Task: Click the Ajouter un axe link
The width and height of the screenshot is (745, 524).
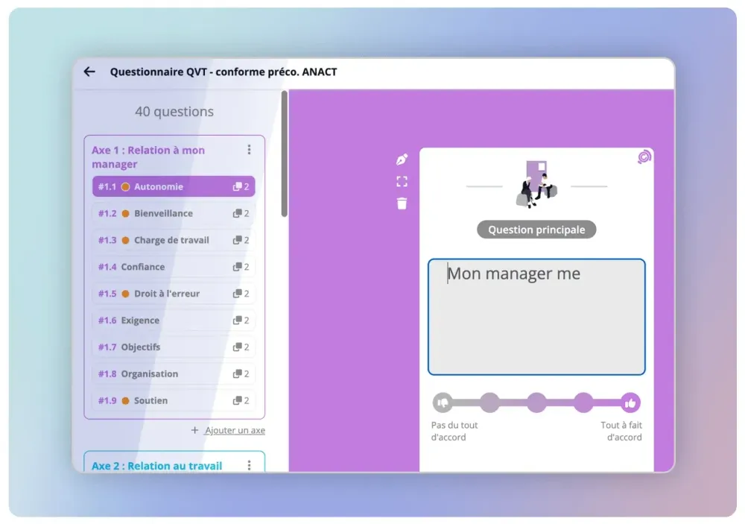Action: click(235, 430)
